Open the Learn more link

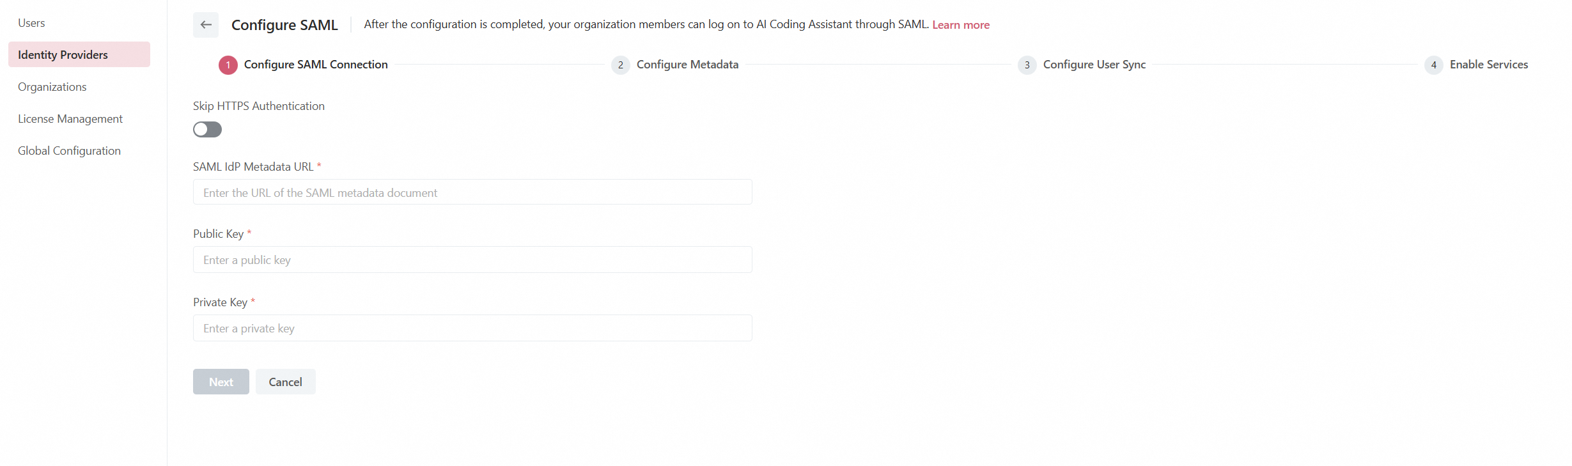tap(960, 25)
